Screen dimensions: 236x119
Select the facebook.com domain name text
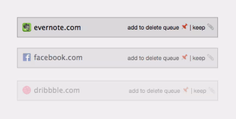(x=58, y=58)
